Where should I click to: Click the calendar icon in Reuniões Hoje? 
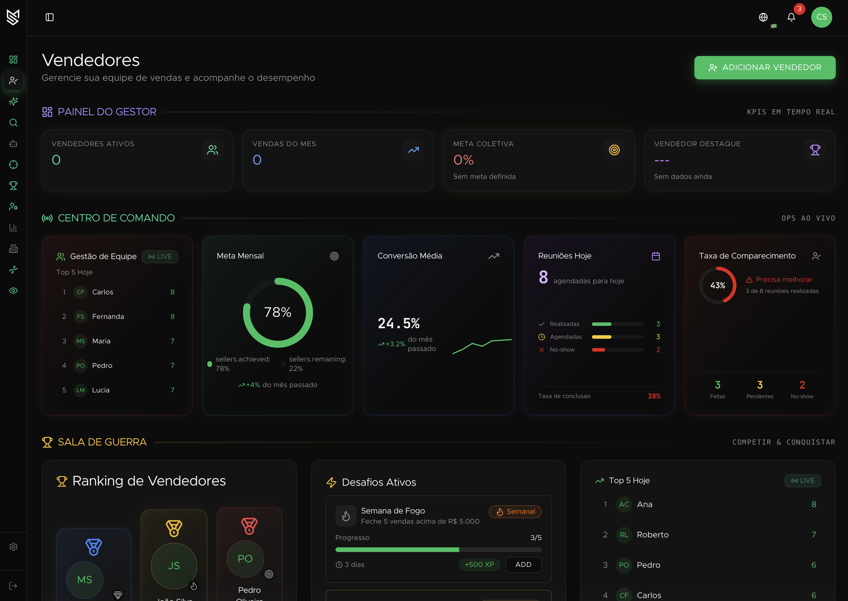(x=656, y=256)
